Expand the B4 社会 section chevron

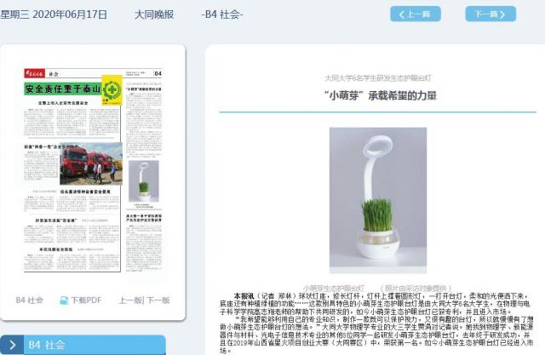pyautogui.click(x=13, y=346)
